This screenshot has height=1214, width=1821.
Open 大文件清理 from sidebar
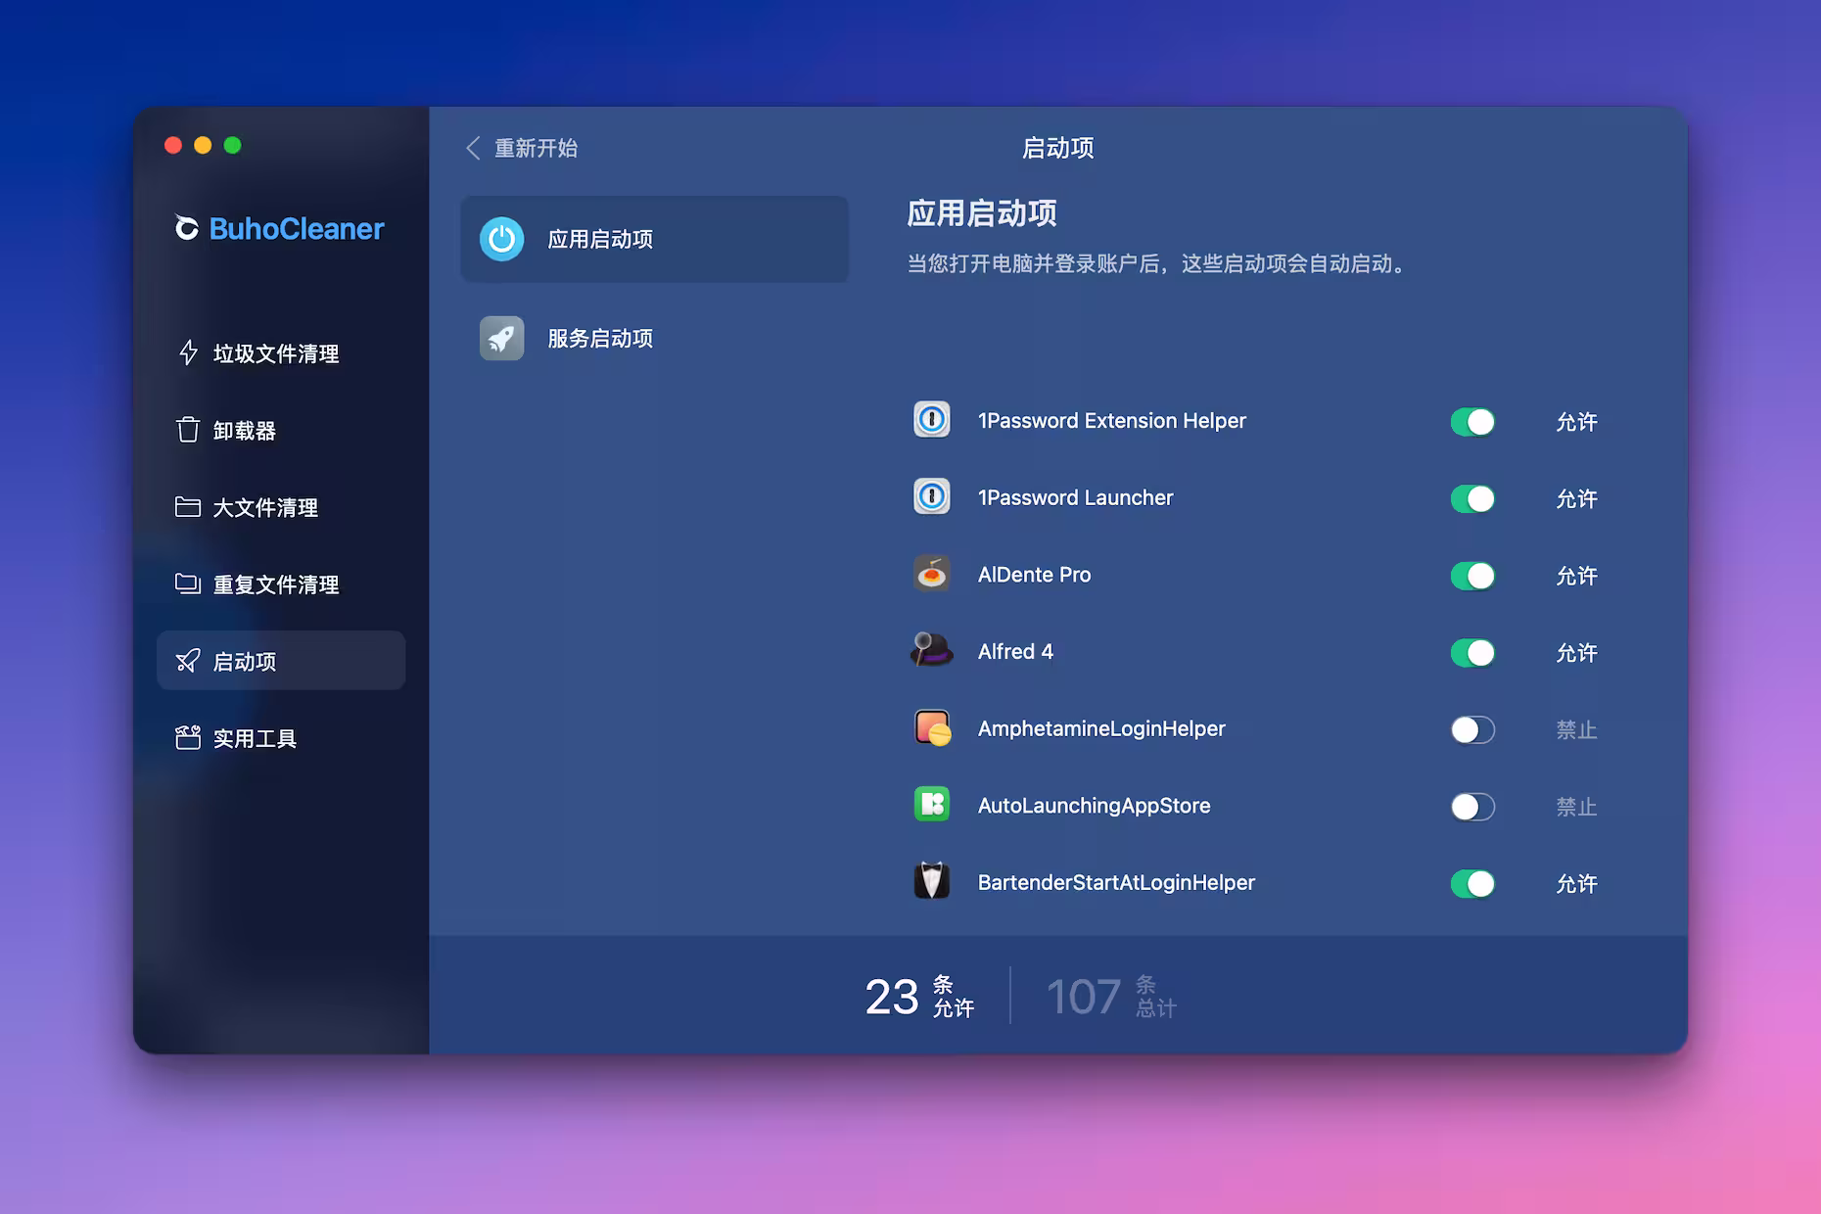click(x=281, y=507)
